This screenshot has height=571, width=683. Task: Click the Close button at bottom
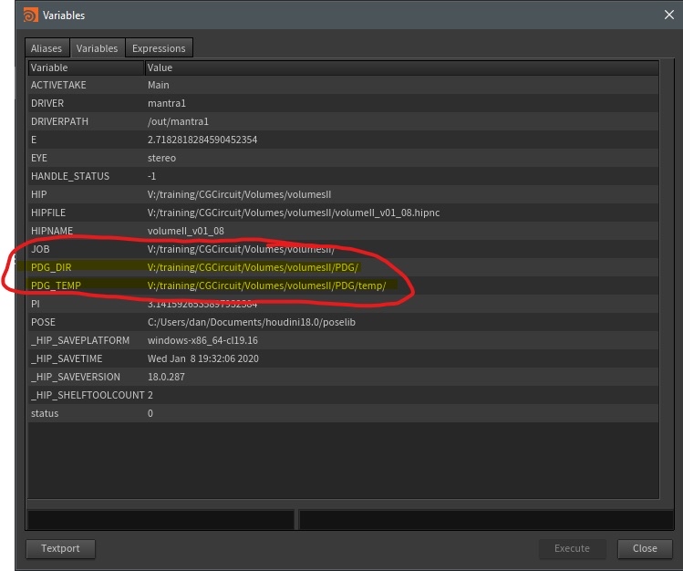[645, 548]
